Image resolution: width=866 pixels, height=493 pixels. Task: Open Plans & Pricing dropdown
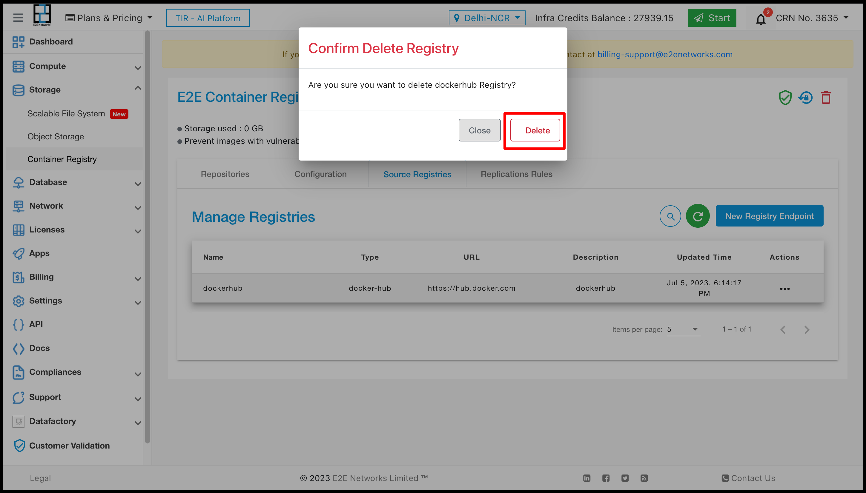(109, 18)
